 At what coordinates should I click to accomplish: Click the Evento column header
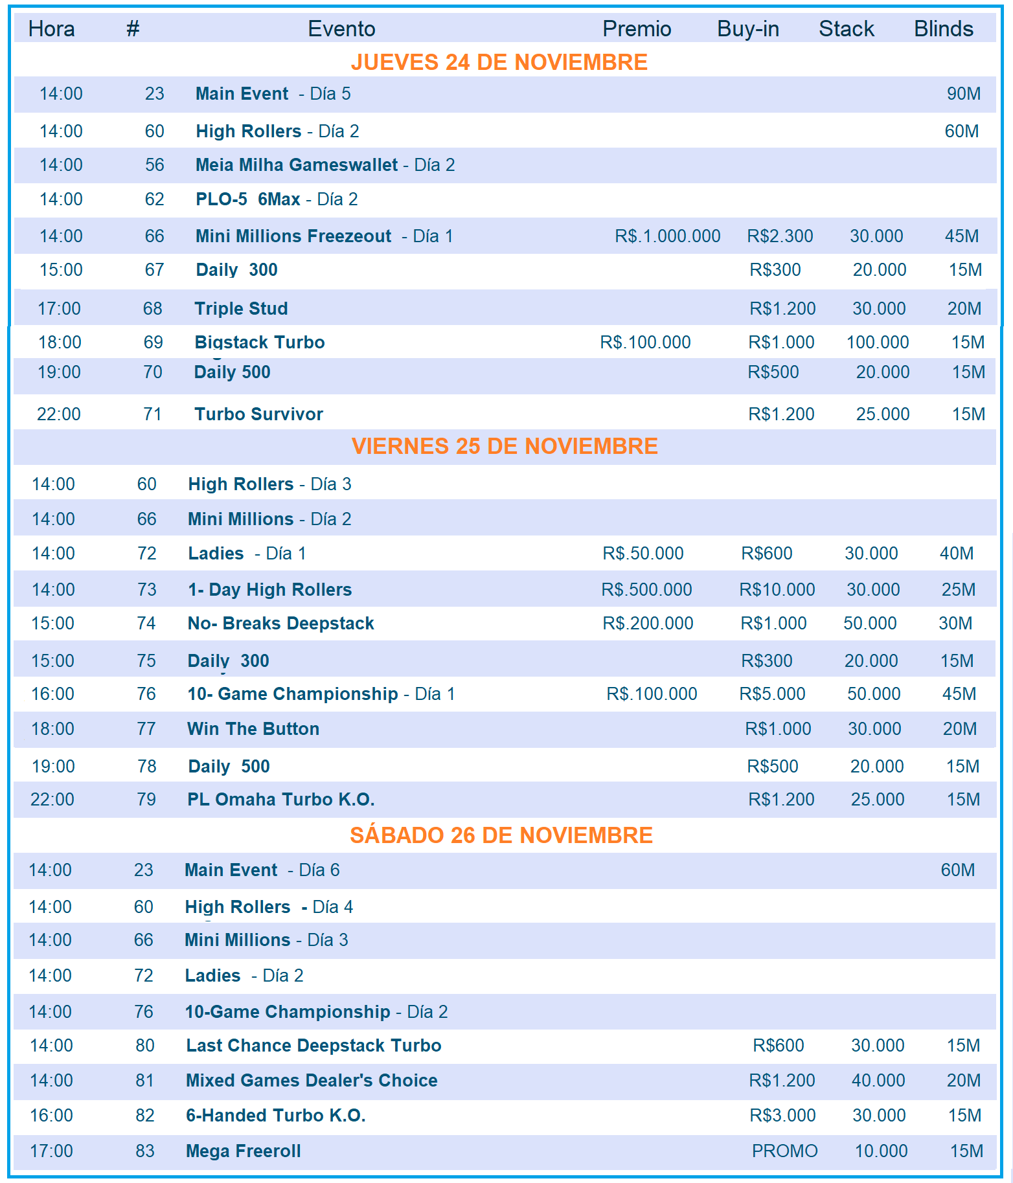pyautogui.click(x=341, y=29)
